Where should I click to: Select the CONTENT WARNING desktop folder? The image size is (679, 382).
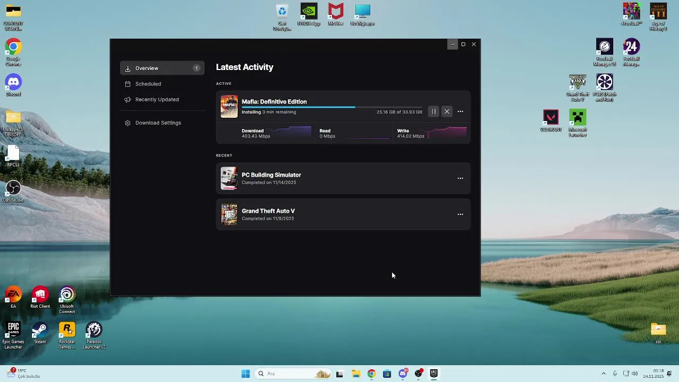(13, 18)
